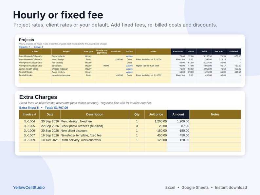Click the 'Unit price' column header
The image size is (260, 195).
156,114
